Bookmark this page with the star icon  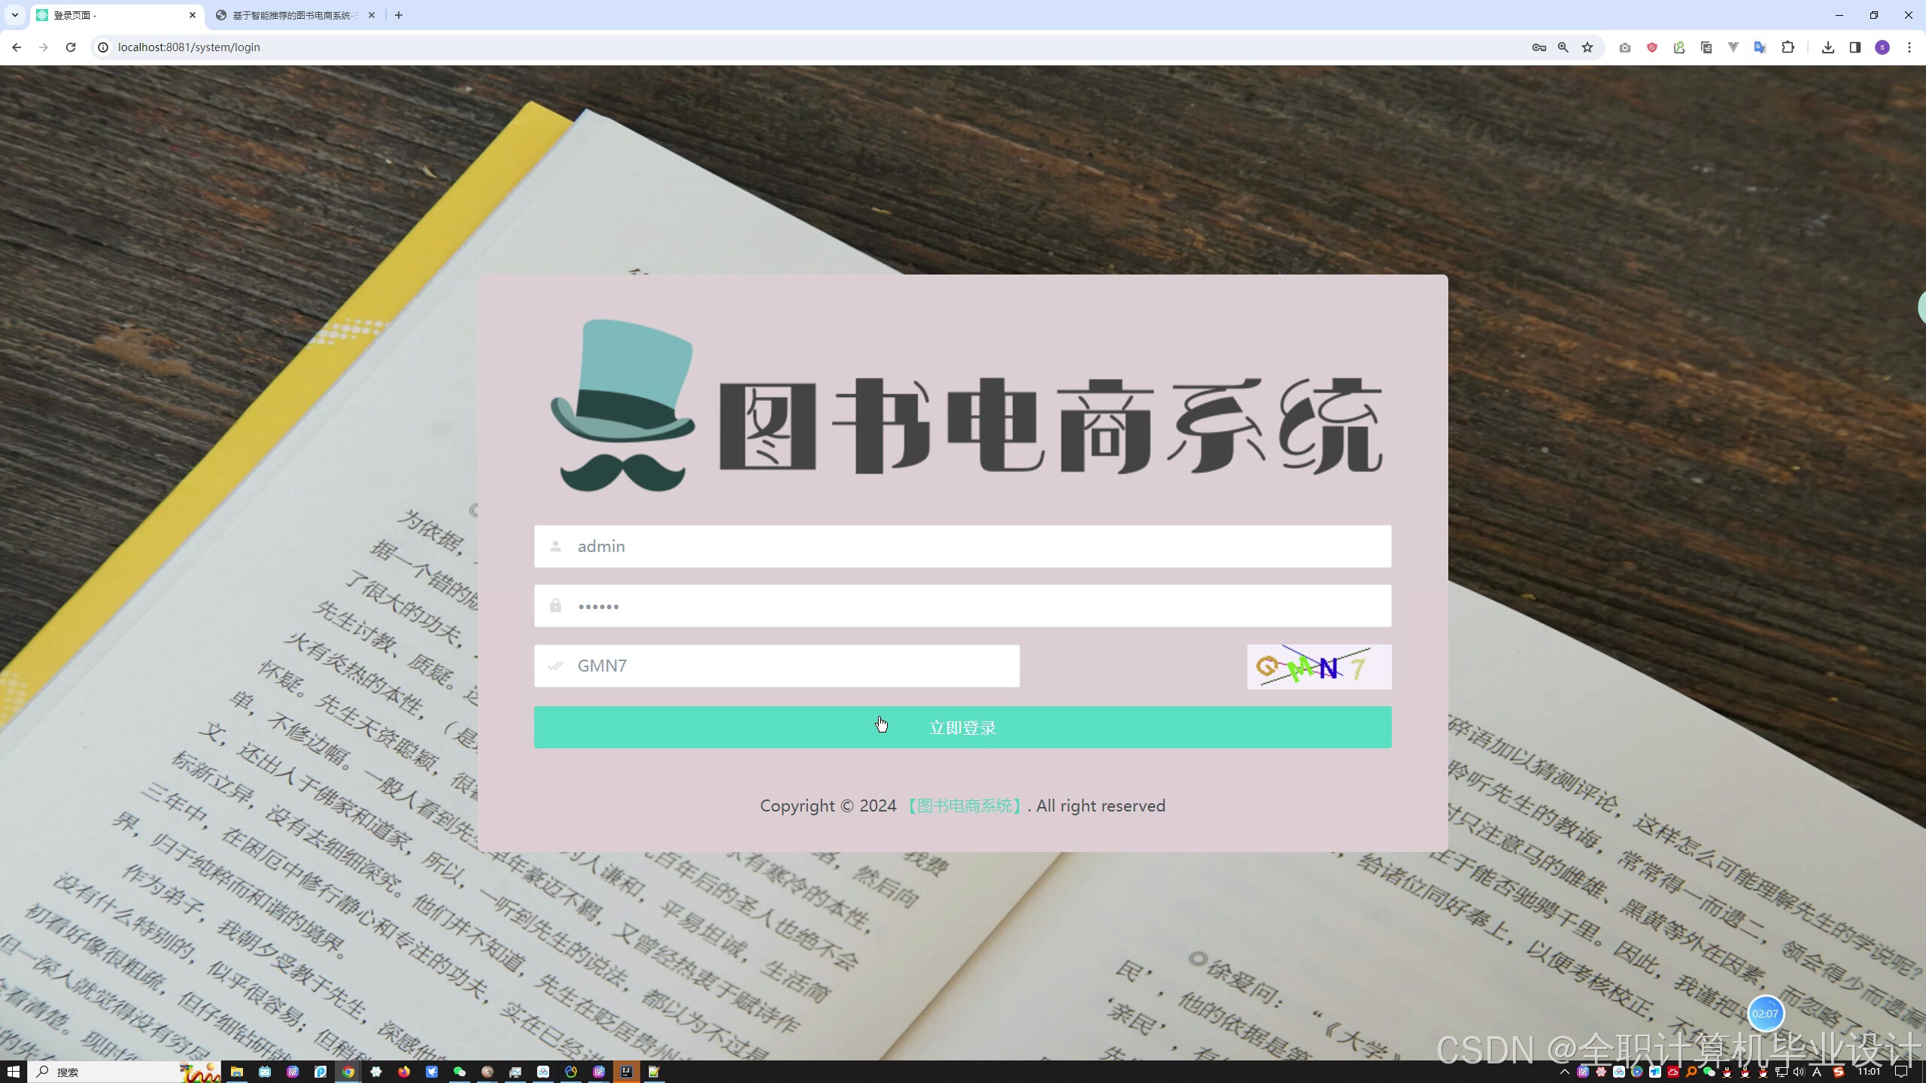1587,47
